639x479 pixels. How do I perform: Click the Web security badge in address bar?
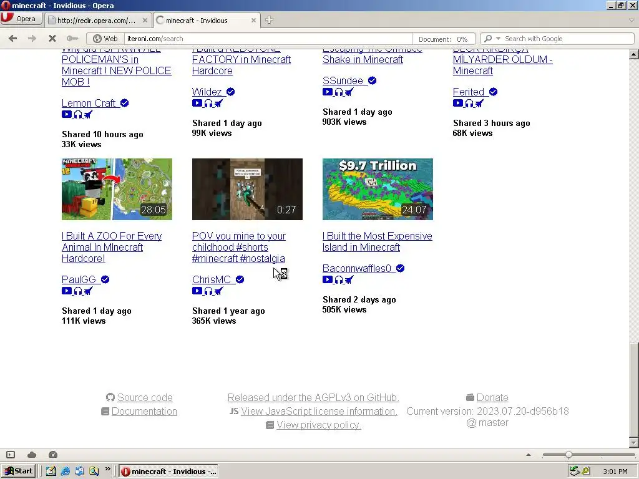coord(105,39)
